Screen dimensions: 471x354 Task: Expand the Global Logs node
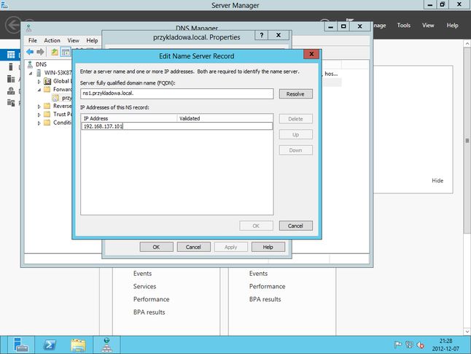point(39,82)
